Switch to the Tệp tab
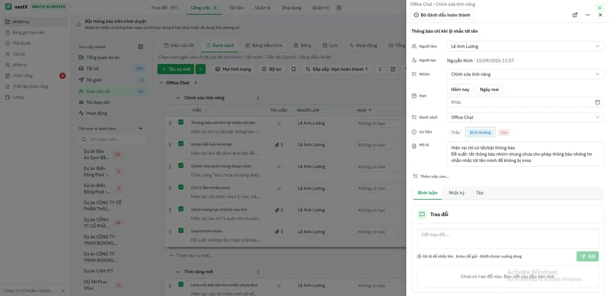 pos(479,193)
